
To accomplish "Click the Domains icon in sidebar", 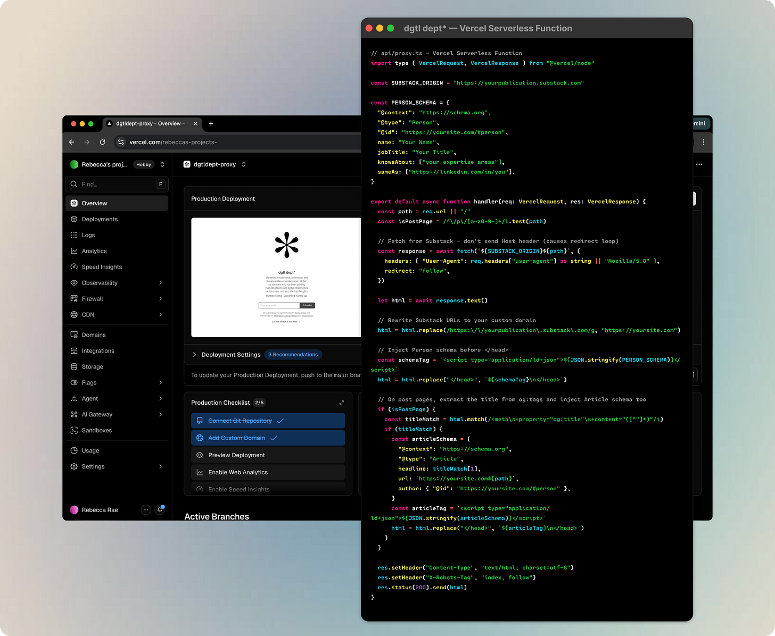I will 74,335.
